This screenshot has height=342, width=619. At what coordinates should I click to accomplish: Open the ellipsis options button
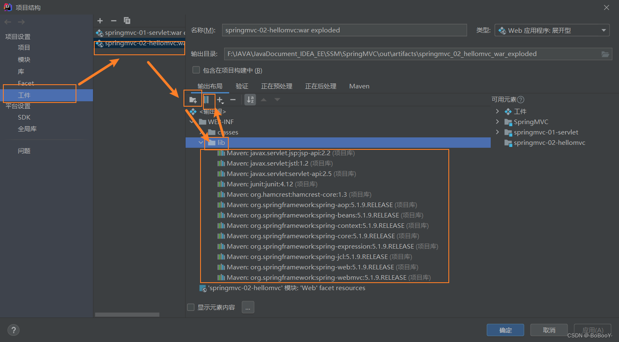point(248,308)
